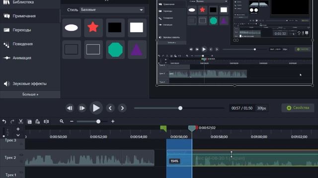This screenshot has height=178, width=318.
Task: Jump to previous clip with left chevron
Action: tap(110, 108)
